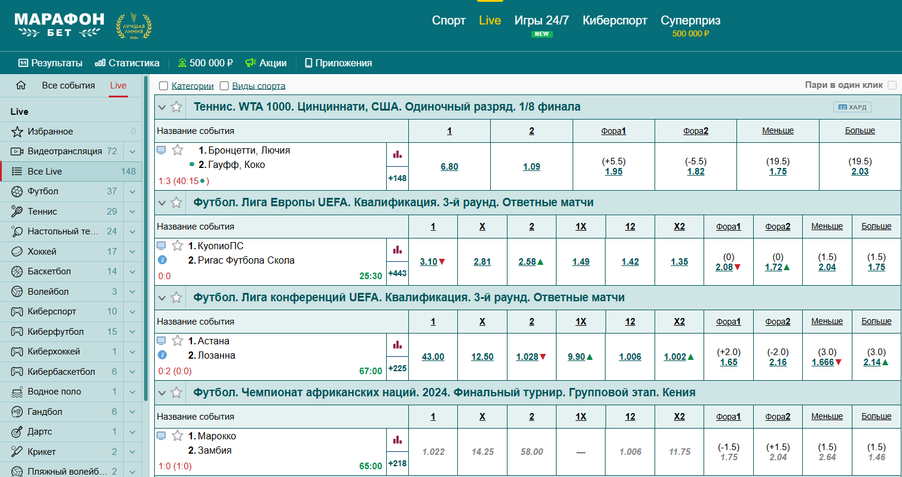Click the home icon in the sidebar
The image size is (902, 477).
[x=21, y=85]
